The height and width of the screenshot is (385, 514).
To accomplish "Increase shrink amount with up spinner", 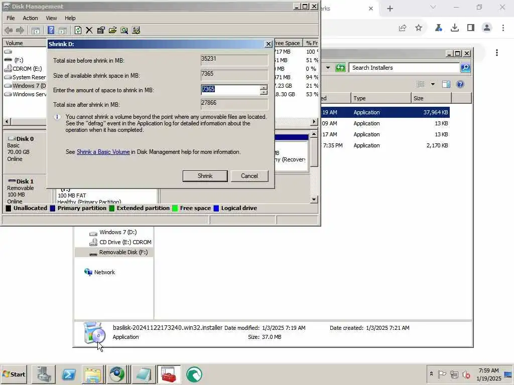I will click(x=264, y=87).
